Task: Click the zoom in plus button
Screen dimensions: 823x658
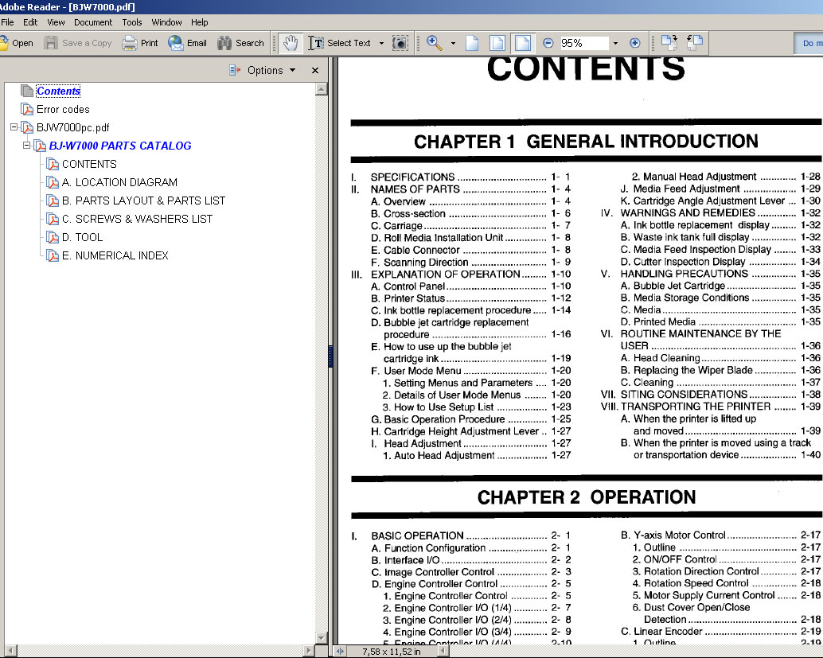Action: coord(635,43)
